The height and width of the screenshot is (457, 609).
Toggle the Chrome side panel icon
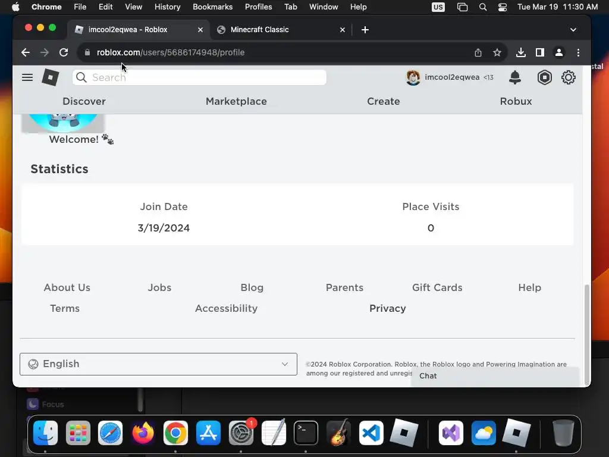(x=540, y=52)
